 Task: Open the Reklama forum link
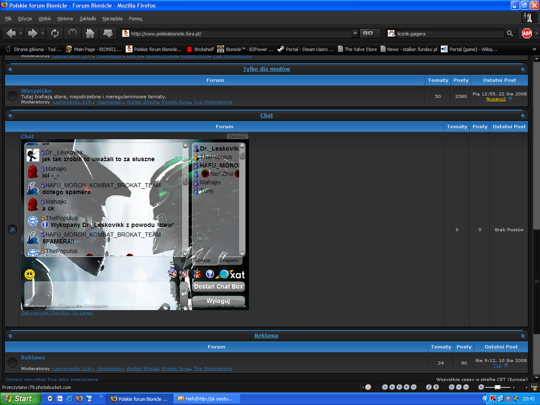coord(33,357)
